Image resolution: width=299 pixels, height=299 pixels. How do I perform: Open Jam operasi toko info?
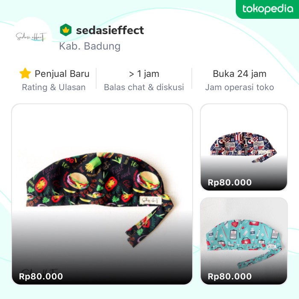240,87
